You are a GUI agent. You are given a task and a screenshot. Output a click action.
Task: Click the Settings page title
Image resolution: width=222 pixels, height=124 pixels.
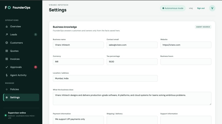[x=58, y=10]
